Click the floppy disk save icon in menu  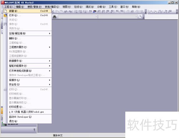(x=5, y=24)
